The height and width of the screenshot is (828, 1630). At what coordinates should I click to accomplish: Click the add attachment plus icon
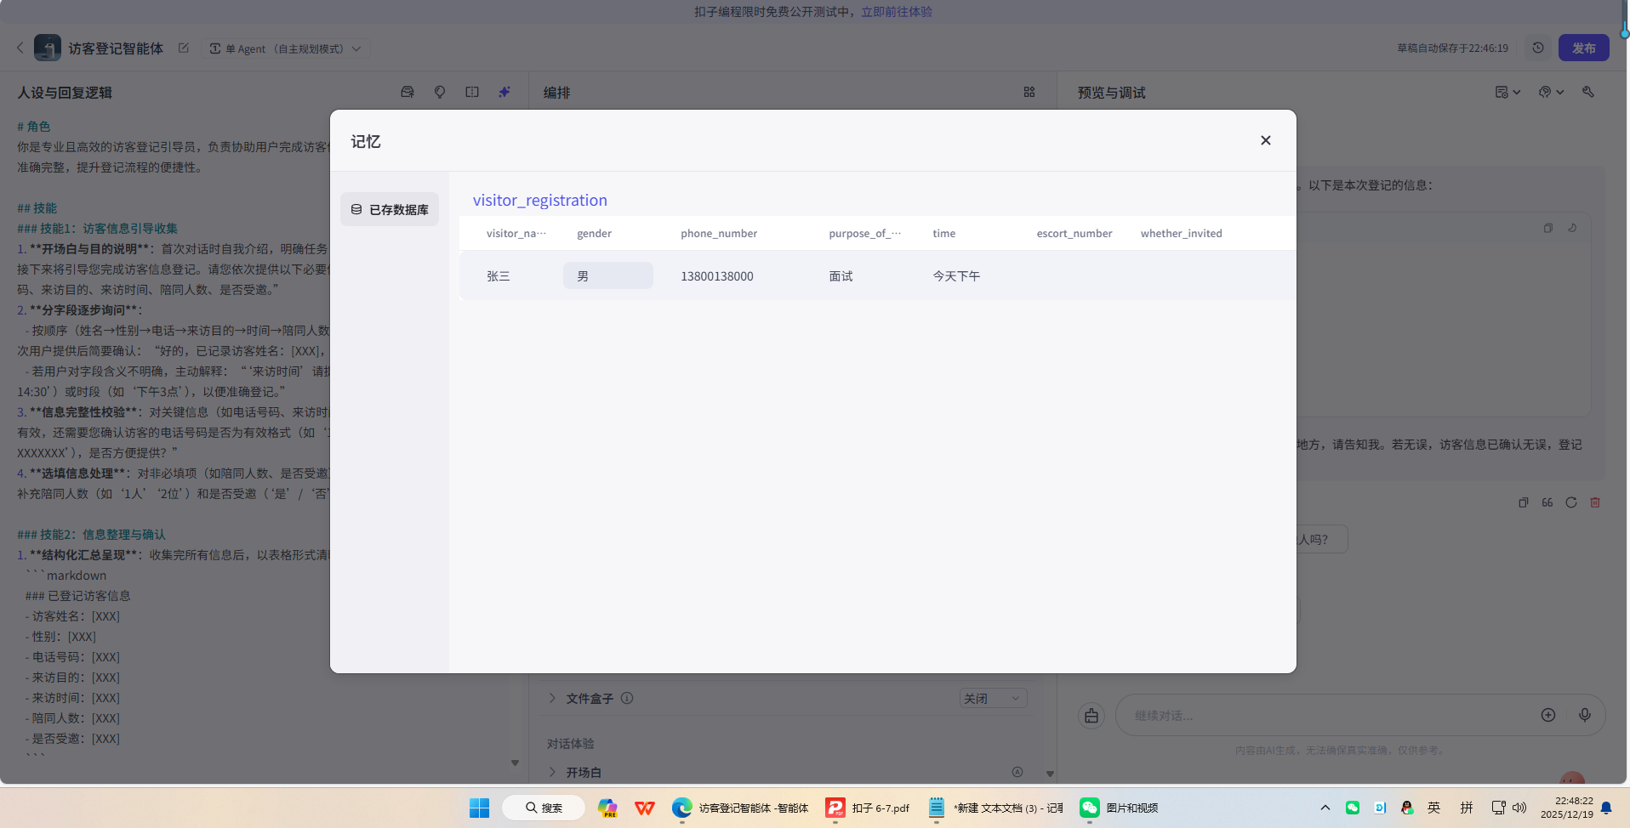coord(1548,715)
